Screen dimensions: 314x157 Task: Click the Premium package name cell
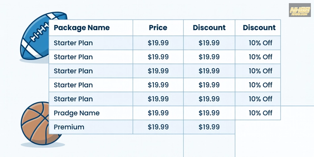[69, 127]
